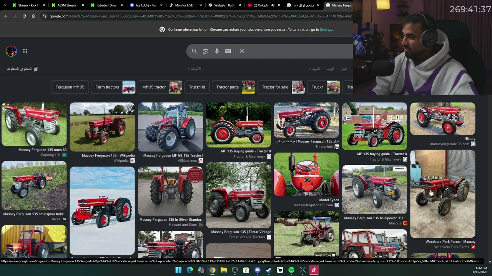
Task: Reload the current page
Action: pos(24,16)
